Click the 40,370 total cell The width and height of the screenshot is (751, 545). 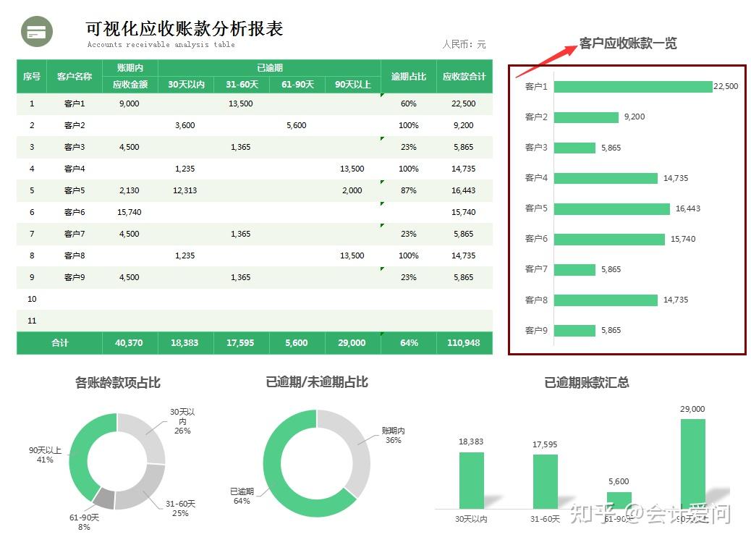click(129, 343)
